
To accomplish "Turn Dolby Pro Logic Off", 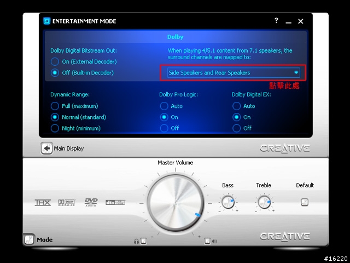I will (x=164, y=128).
